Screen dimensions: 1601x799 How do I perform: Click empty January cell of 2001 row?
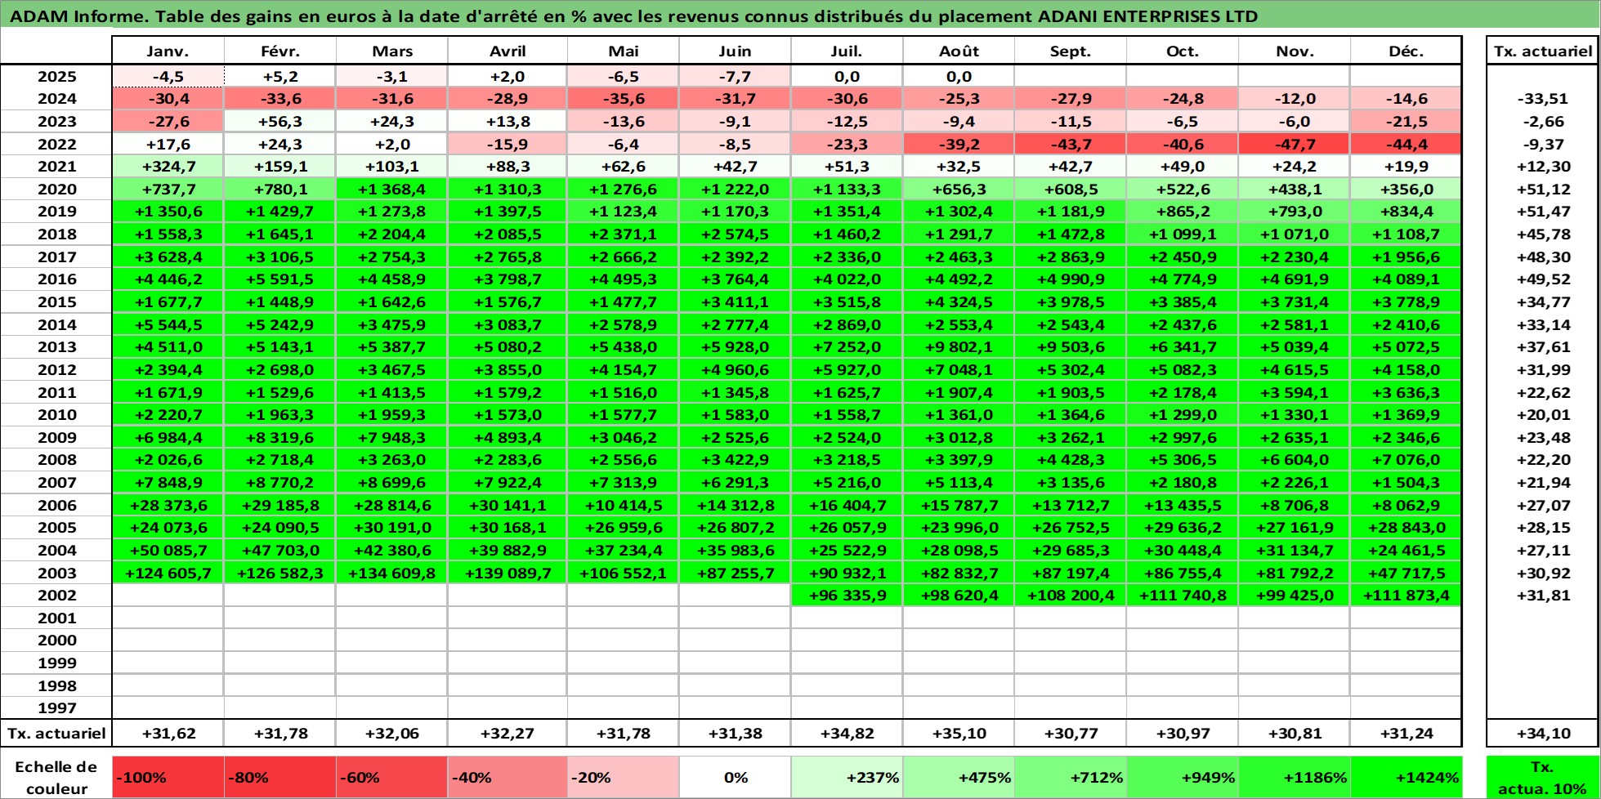point(168,618)
